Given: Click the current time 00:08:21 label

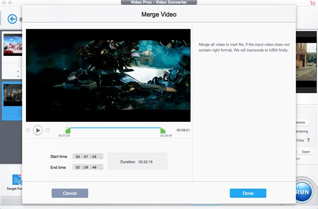Looking at the screenshot, I should click(183, 130).
